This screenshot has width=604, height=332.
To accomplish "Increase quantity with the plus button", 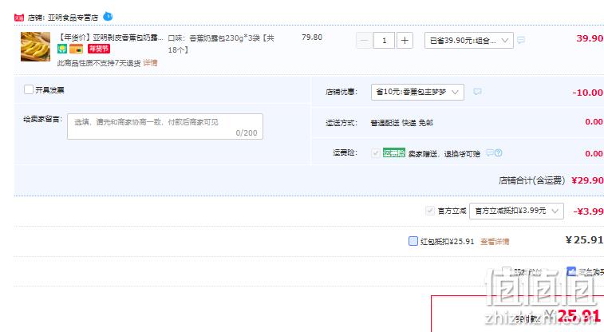I will click(405, 41).
